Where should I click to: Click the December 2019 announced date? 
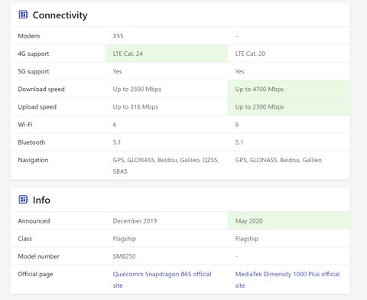(135, 221)
